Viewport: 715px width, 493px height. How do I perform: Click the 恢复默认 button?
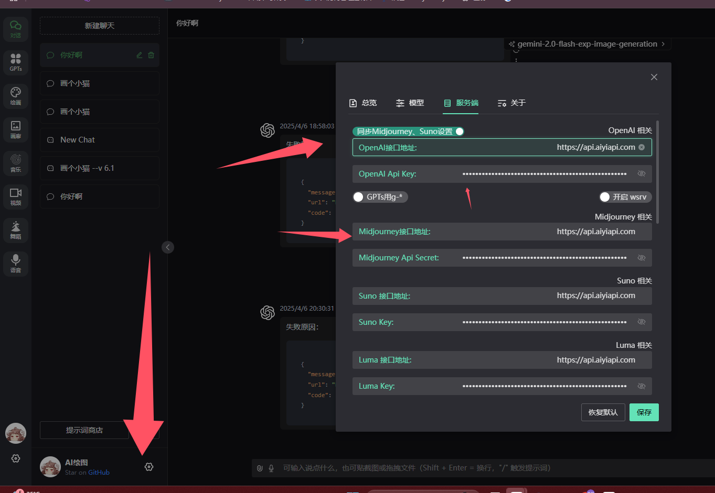(x=603, y=412)
